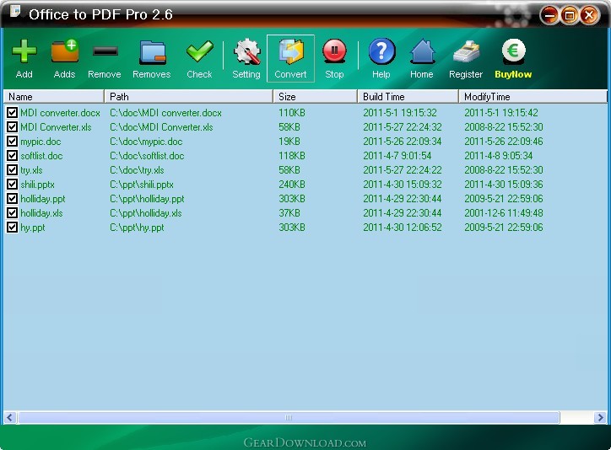This screenshot has height=450, width=611.
Task: Uncheck the try.xls checkbox
Action: coord(12,170)
